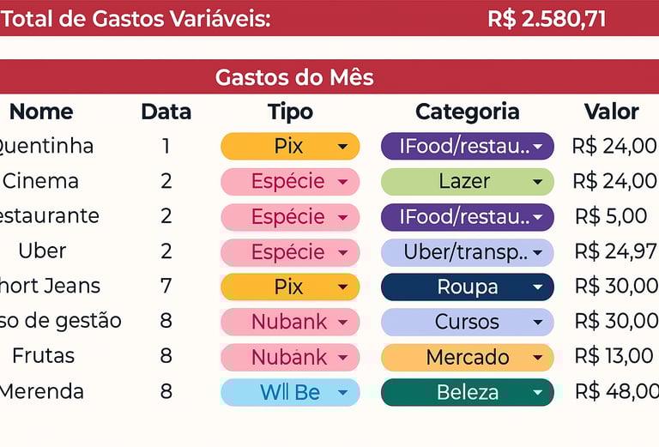Select the Total de Gastos Variáveis label
Viewport: 659px width, 447px height.
[136, 19]
